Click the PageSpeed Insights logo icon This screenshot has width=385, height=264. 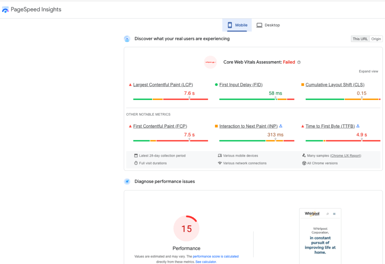(x=5, y=9)
